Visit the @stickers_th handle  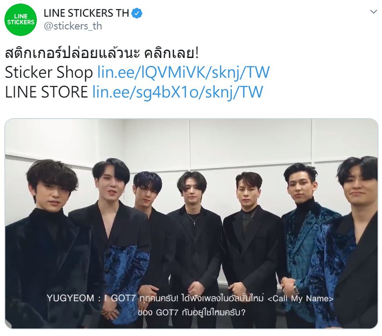pyautogui.click(x=73, y=26)
